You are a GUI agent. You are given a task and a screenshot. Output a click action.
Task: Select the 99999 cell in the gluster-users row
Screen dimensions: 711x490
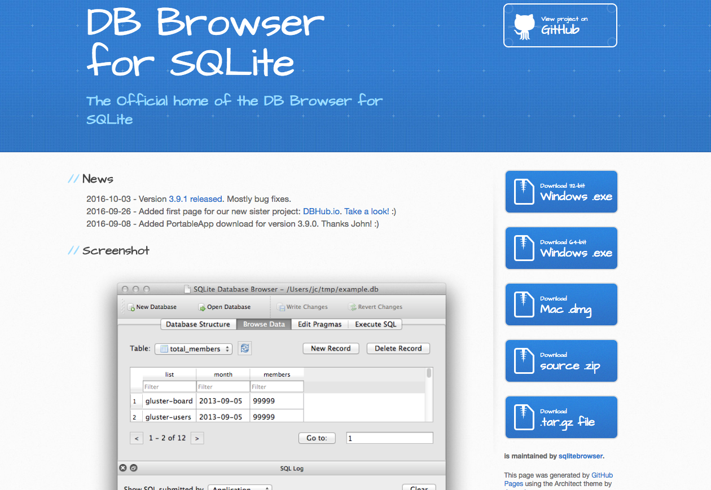click(277, 416)
